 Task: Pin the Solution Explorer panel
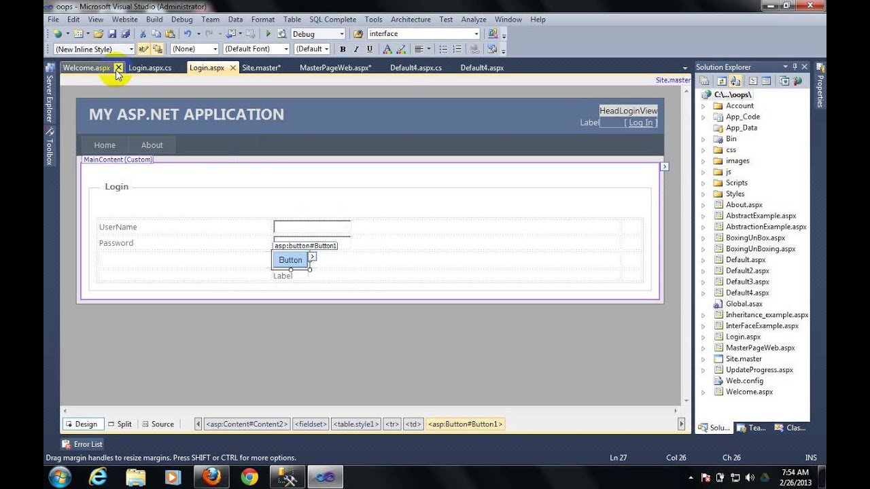[x=795, y=67]
